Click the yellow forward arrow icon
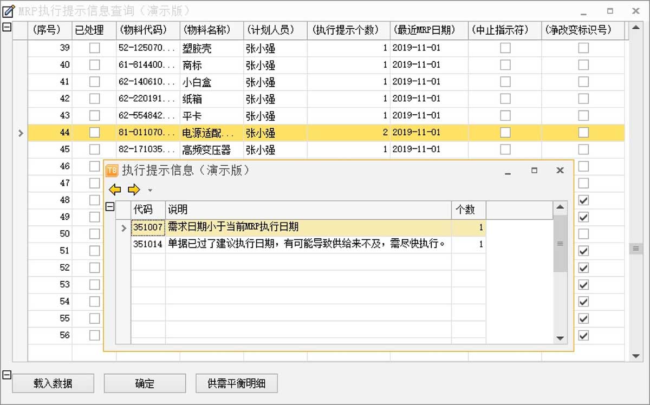The image size is (650, 405). (x=133, y=190)
